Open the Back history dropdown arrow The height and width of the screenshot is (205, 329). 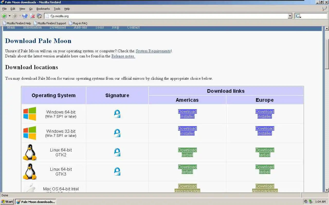coord(10,16)
